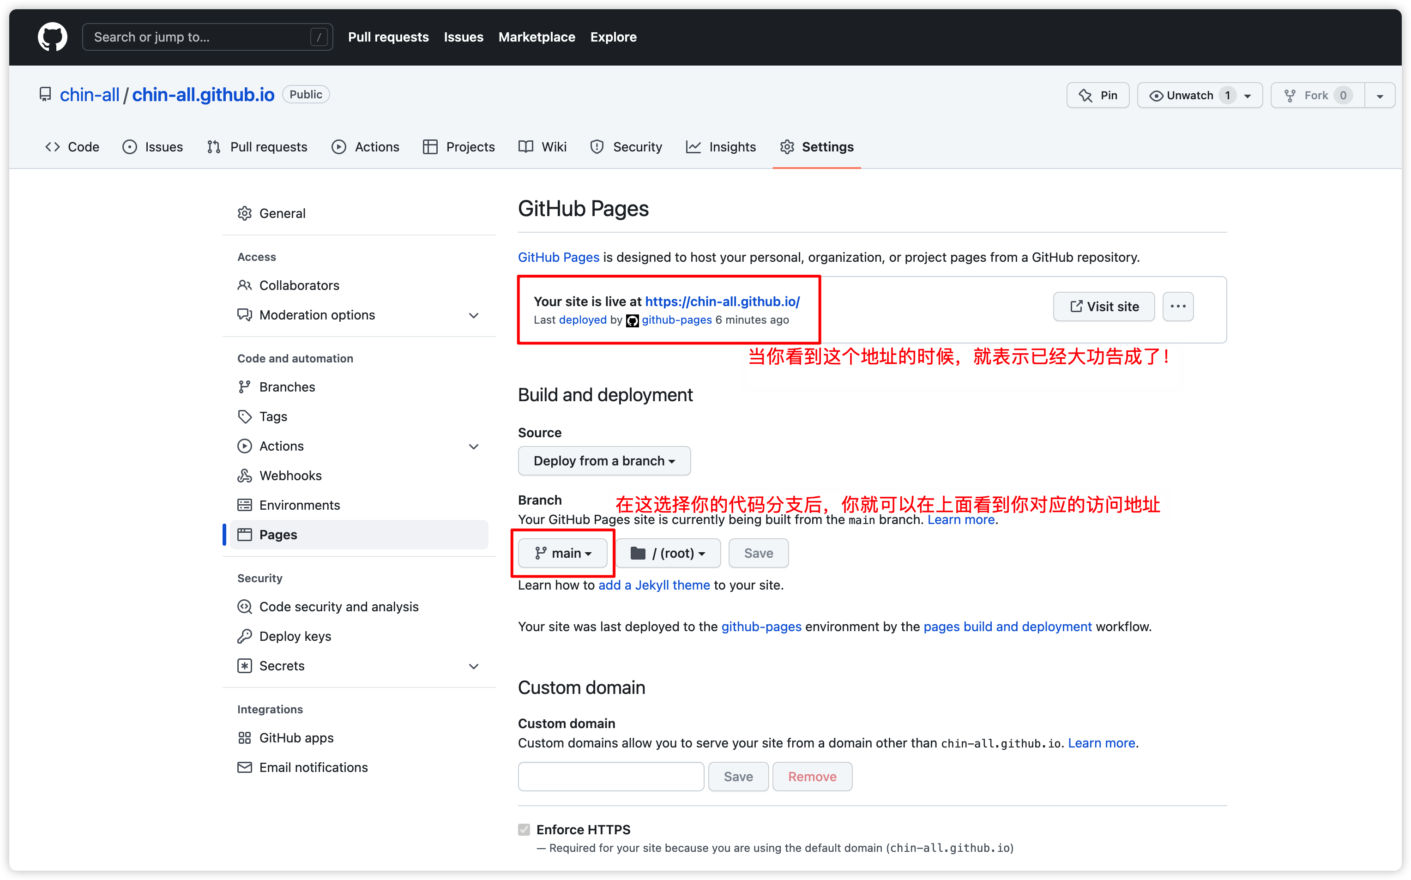Toggle the Enforce HTTPS checkbox
Viewport: 1411px width, 880px height.
coord(524,829)
